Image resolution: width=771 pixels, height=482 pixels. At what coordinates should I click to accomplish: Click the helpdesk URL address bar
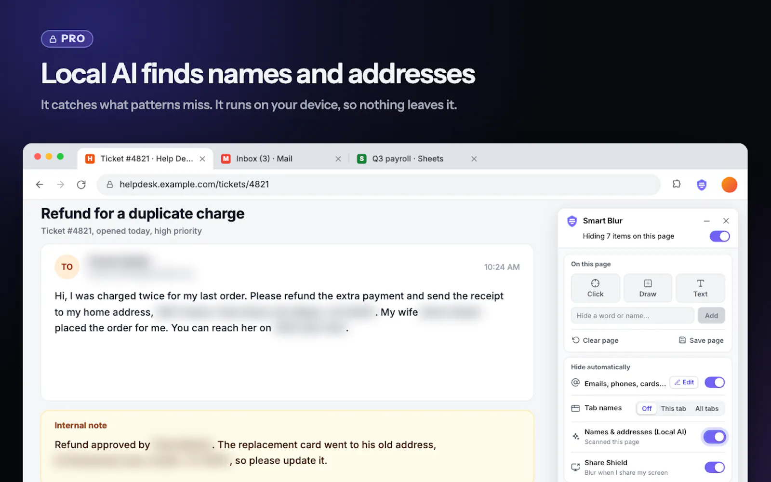pos(378,185)
